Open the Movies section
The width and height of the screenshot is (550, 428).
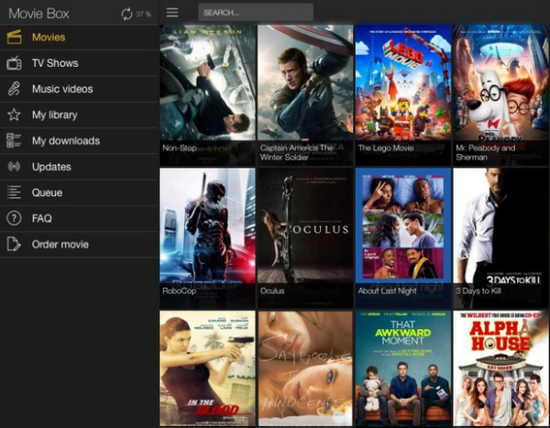click(x=79, y=38)
